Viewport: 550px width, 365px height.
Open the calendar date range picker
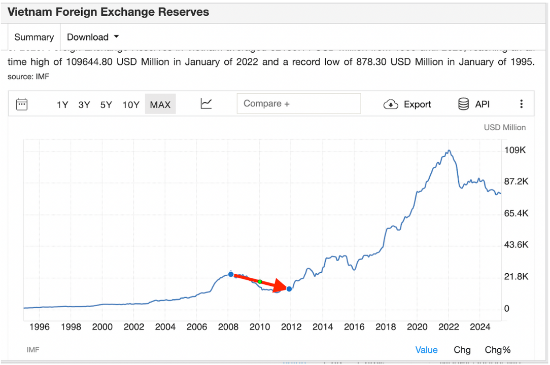point(22,104)
